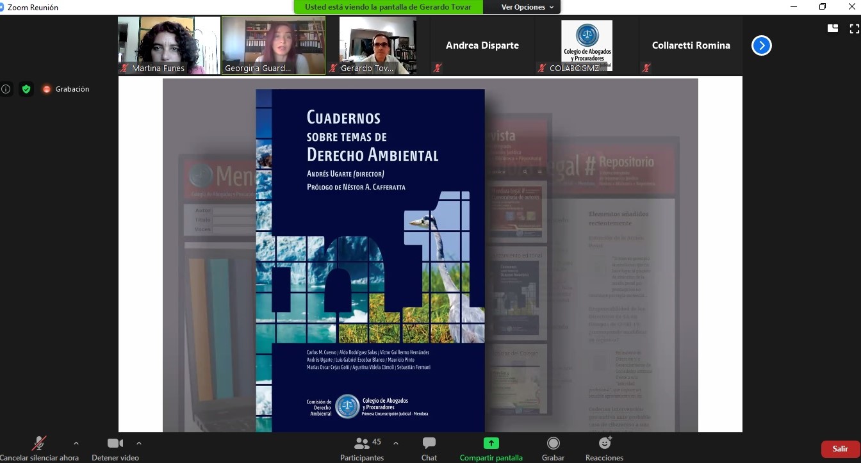Expand the arrow next to Participantes

[x=396, y=443]
